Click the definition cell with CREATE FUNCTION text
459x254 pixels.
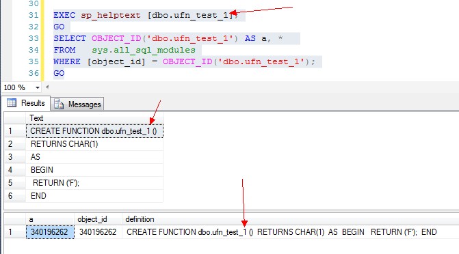(282, 232)
